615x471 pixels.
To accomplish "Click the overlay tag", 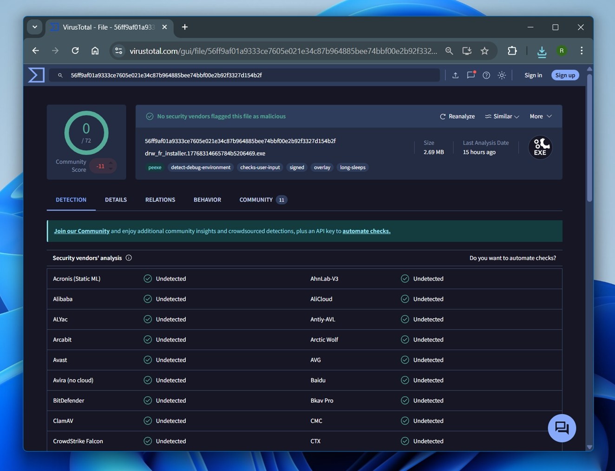I will point(322,167).
